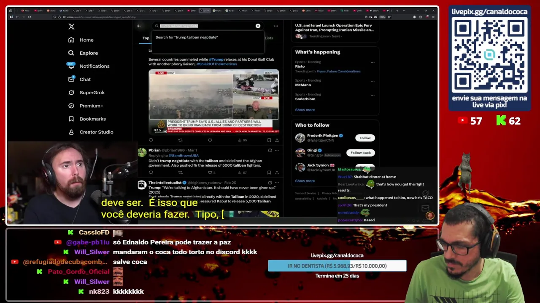Image resolution: width=540 pixels, height=303 pixels.
Task: Open the Bookmarks ribbon icon
Action: 71,119
